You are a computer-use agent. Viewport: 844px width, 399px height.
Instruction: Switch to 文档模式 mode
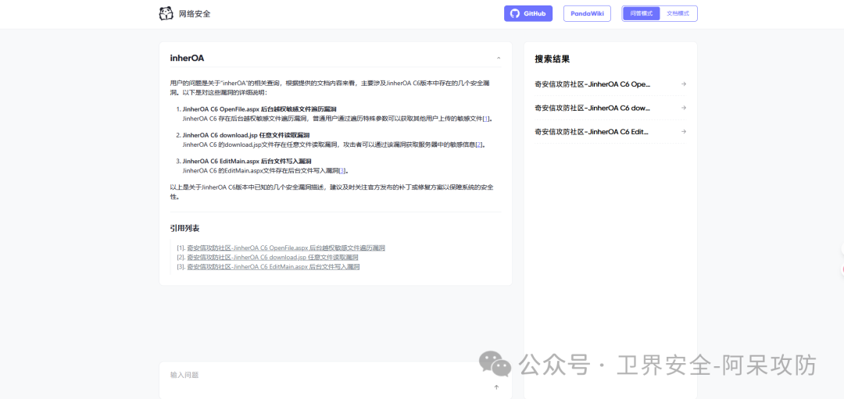tap(678, 13)
